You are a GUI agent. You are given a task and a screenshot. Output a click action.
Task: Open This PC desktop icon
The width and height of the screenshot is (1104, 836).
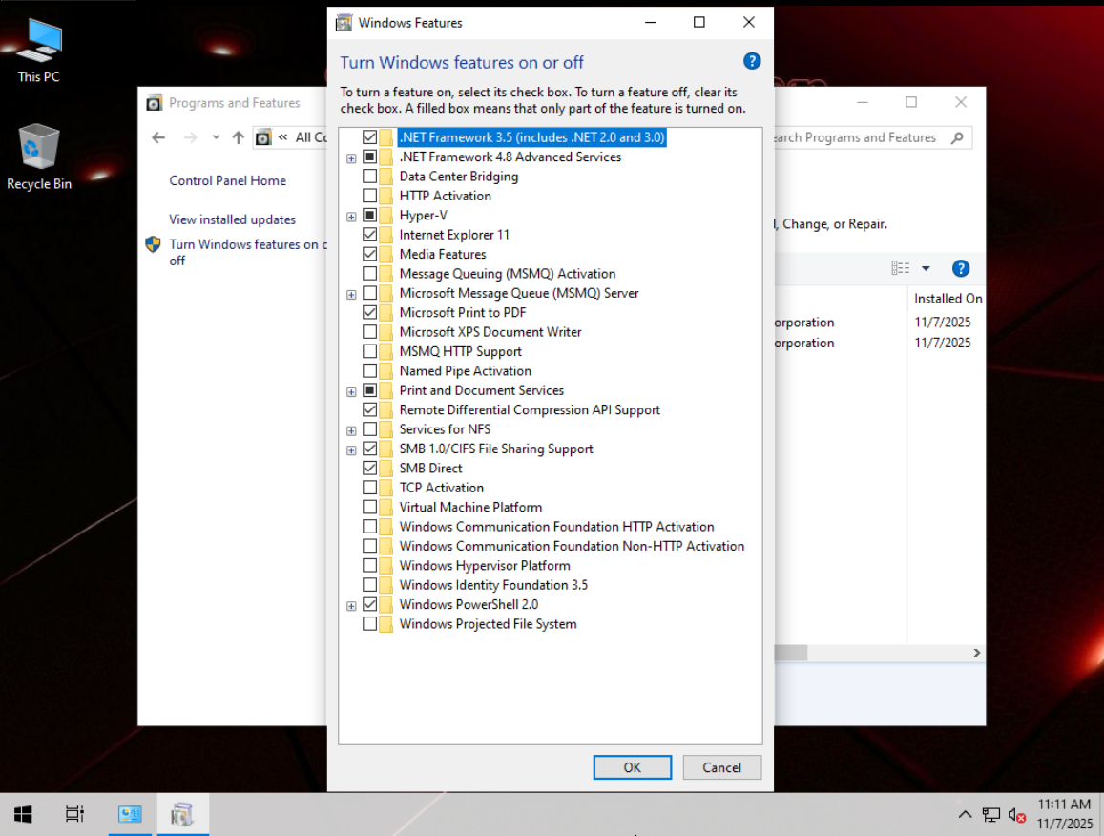click(x=39, y=50)
